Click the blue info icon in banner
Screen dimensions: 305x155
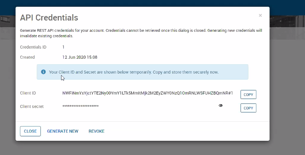(x=43, y=72)
